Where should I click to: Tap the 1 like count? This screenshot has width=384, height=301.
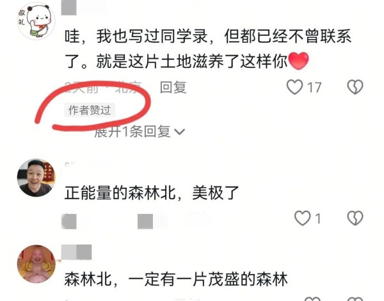point(318,218)
